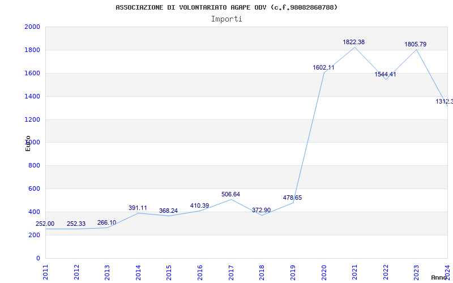
Task: Click the y-axis value 200
Action: pos(34,235)
